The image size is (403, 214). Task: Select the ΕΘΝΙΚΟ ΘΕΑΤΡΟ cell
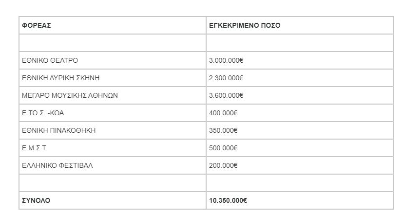(x=50, y=61)
